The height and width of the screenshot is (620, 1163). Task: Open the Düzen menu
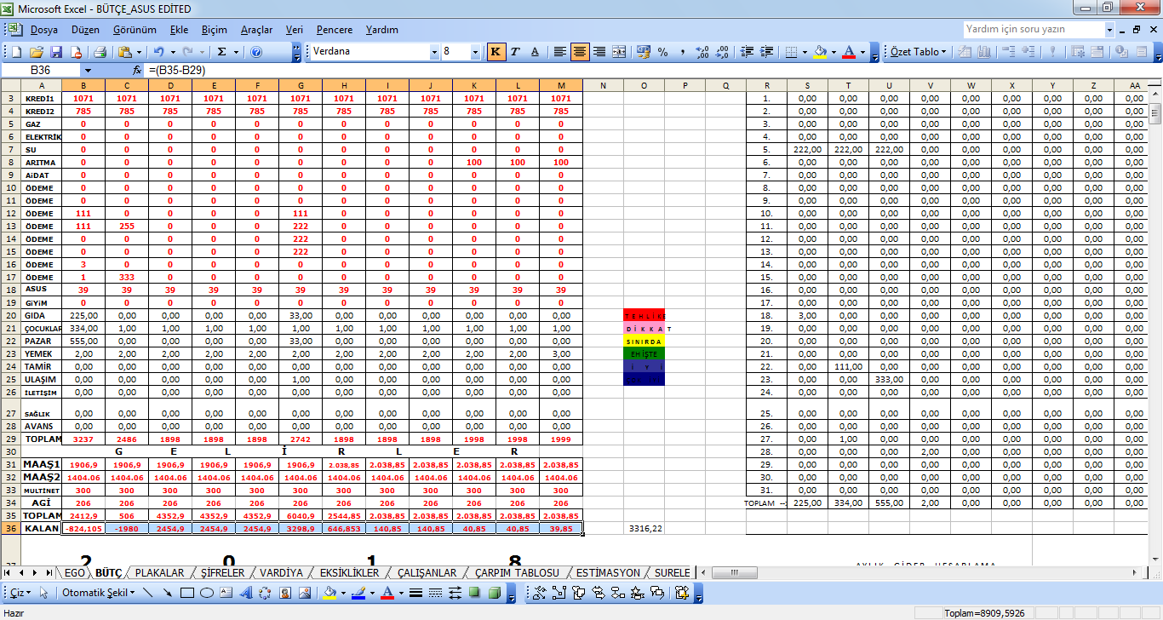(x=85, y=30)
